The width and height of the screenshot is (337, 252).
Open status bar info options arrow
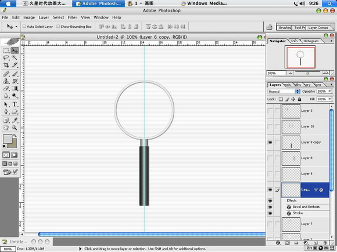(x=80, y=249)
